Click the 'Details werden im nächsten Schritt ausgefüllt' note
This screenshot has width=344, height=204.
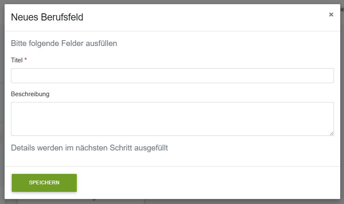click(89, 148)
